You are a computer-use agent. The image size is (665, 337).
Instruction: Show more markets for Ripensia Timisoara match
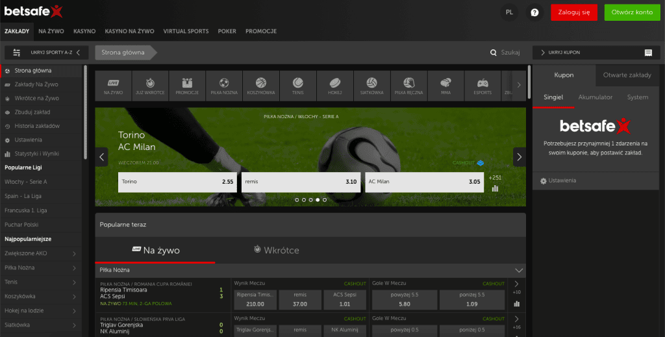tap(516, 284)
